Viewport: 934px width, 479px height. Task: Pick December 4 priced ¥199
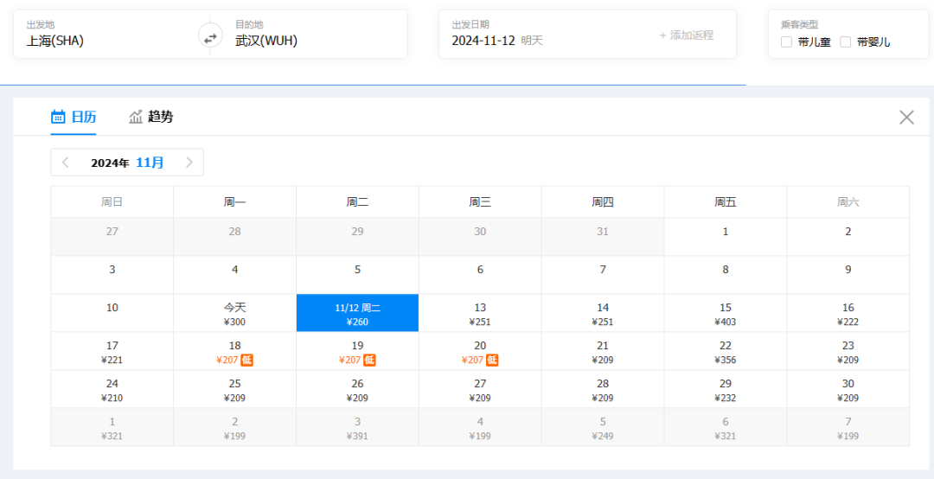point(480,427)
